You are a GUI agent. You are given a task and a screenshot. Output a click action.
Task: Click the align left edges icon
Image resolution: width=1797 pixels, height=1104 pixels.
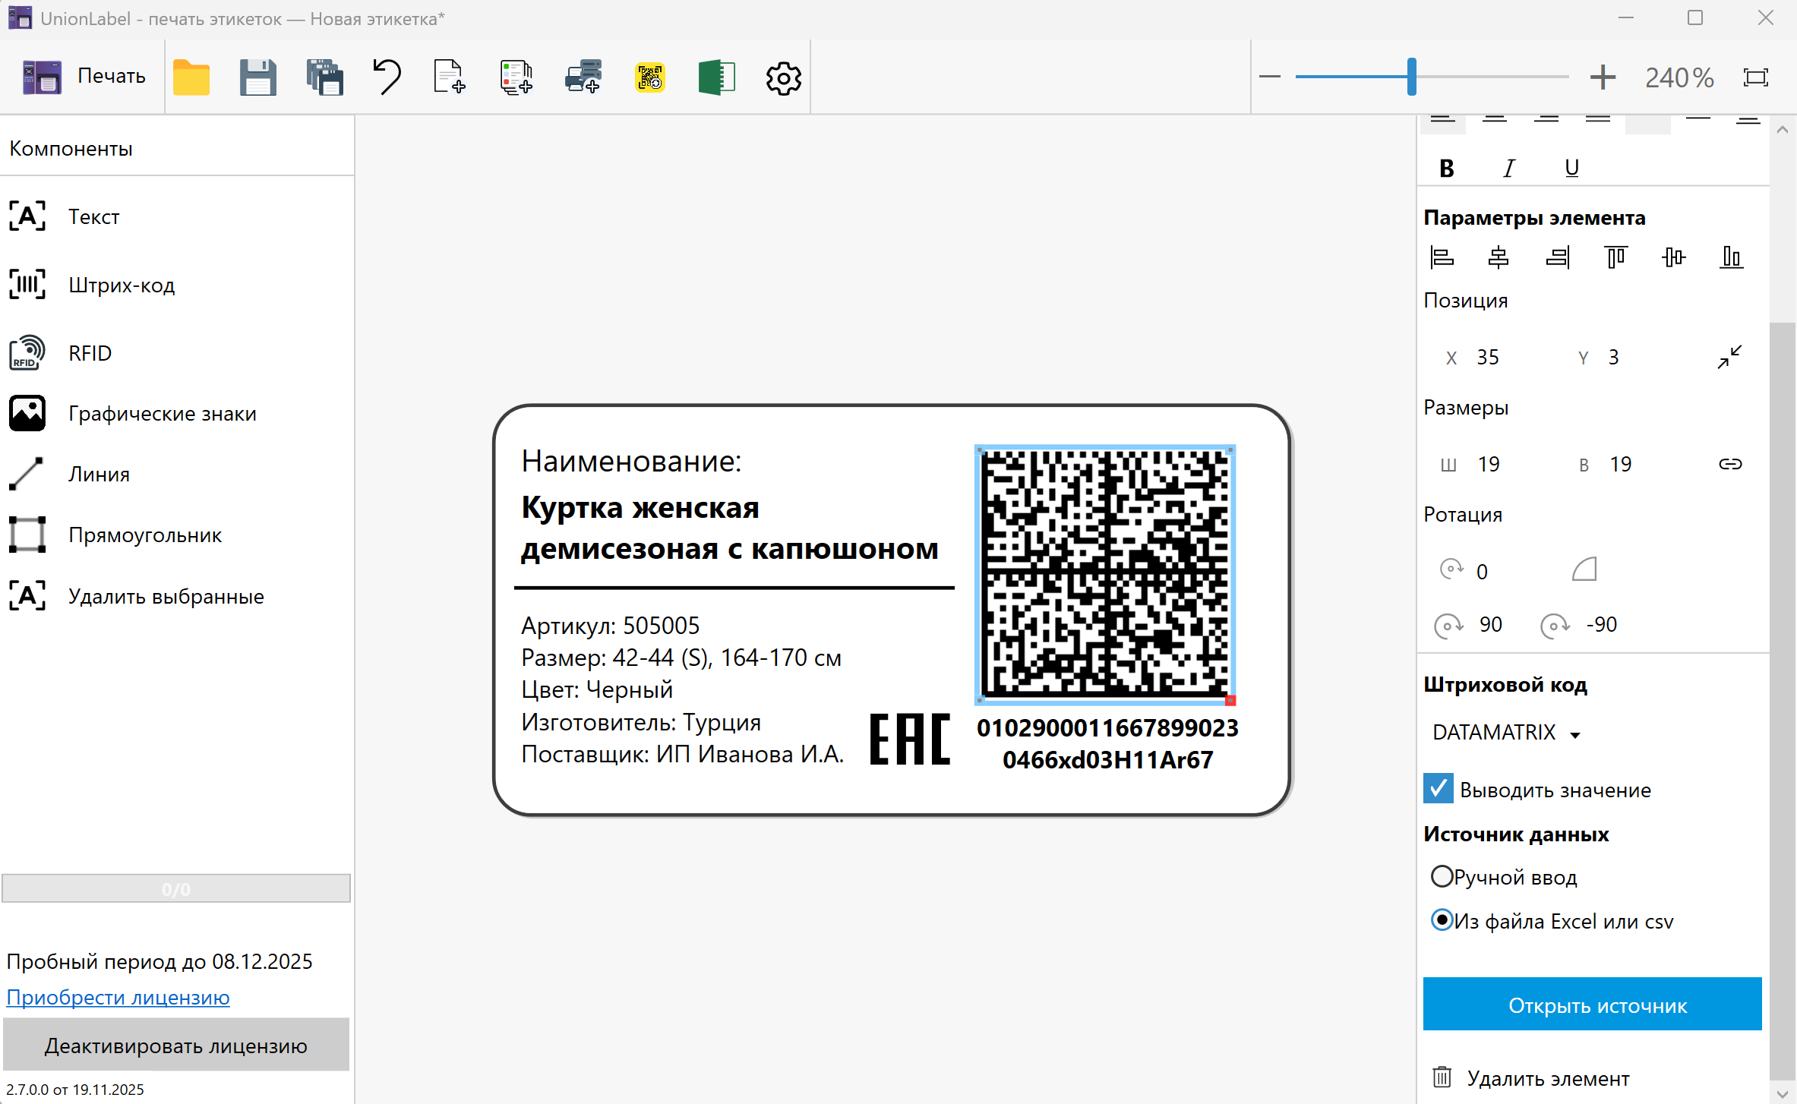(x=1442, y=257)
